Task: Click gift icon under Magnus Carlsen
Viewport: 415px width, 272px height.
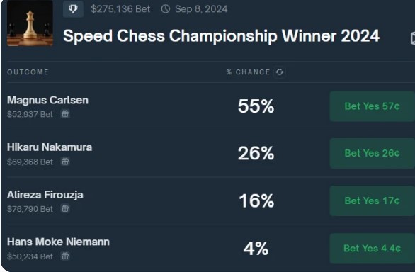Action: click(65, 114)
